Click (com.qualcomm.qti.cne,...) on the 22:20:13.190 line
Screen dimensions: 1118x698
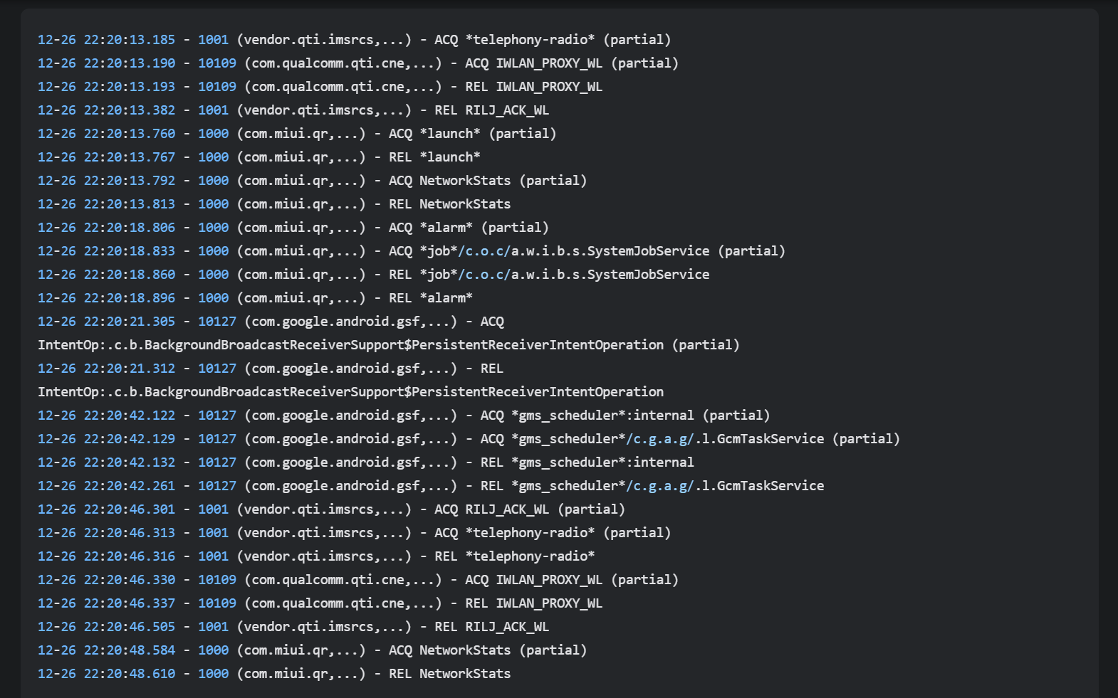pyautogui.click(x=343, y=63)
